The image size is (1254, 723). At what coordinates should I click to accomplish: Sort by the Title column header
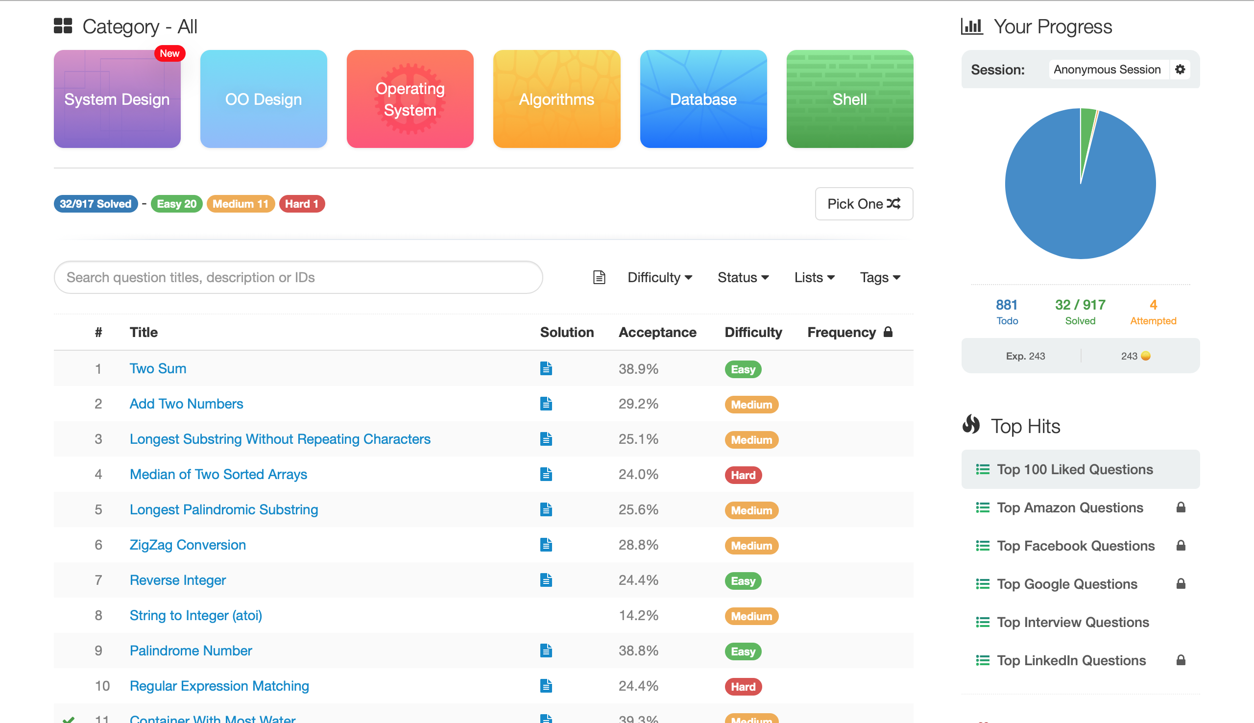[x=144, y=332]
